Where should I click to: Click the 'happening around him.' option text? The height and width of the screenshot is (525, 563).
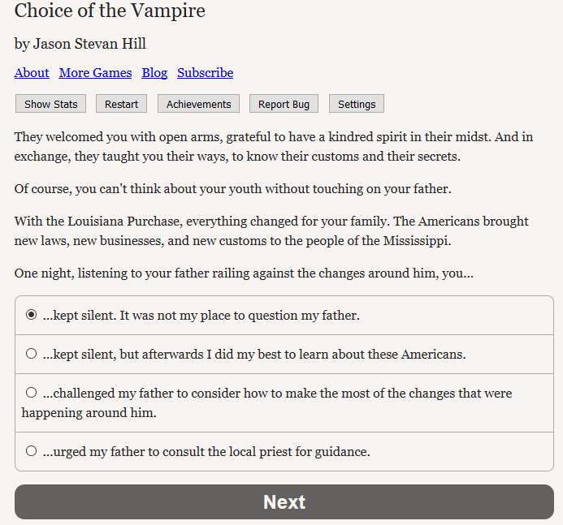(89, 413)
